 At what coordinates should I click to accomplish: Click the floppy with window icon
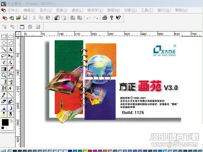[57, 18]
